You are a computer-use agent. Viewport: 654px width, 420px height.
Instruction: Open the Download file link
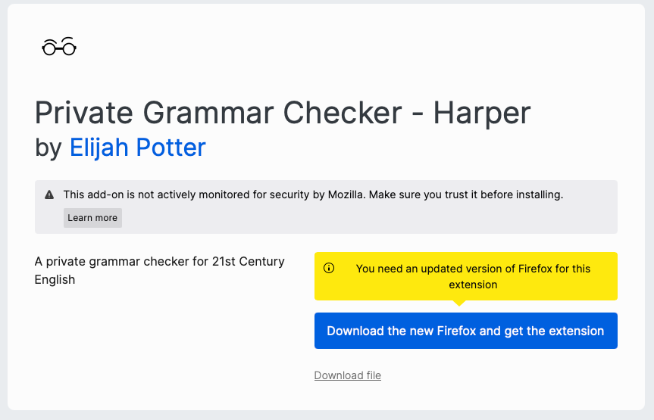point(347,375)
